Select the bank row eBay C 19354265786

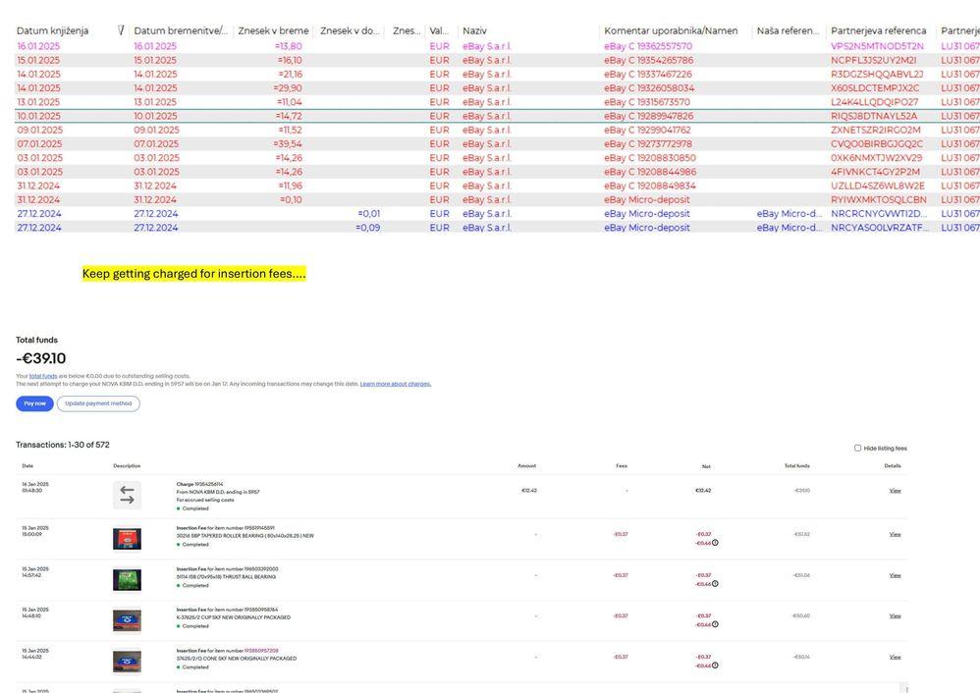[497, 61]
